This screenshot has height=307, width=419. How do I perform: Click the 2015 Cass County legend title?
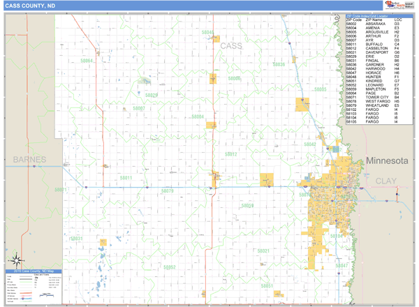[32, 271]
